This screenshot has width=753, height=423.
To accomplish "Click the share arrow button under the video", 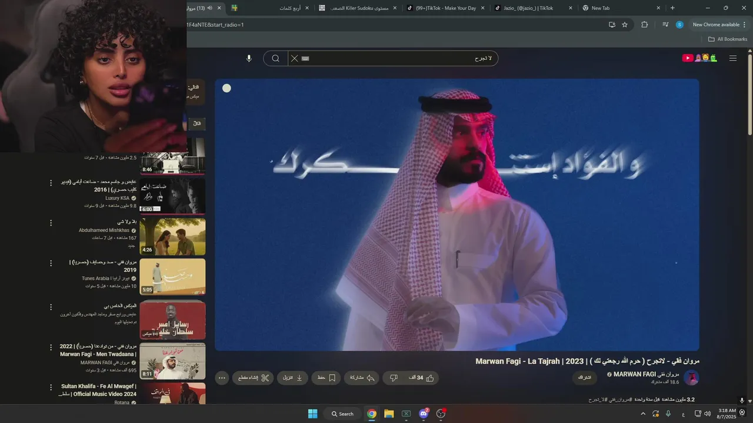I will coord(362,378).
